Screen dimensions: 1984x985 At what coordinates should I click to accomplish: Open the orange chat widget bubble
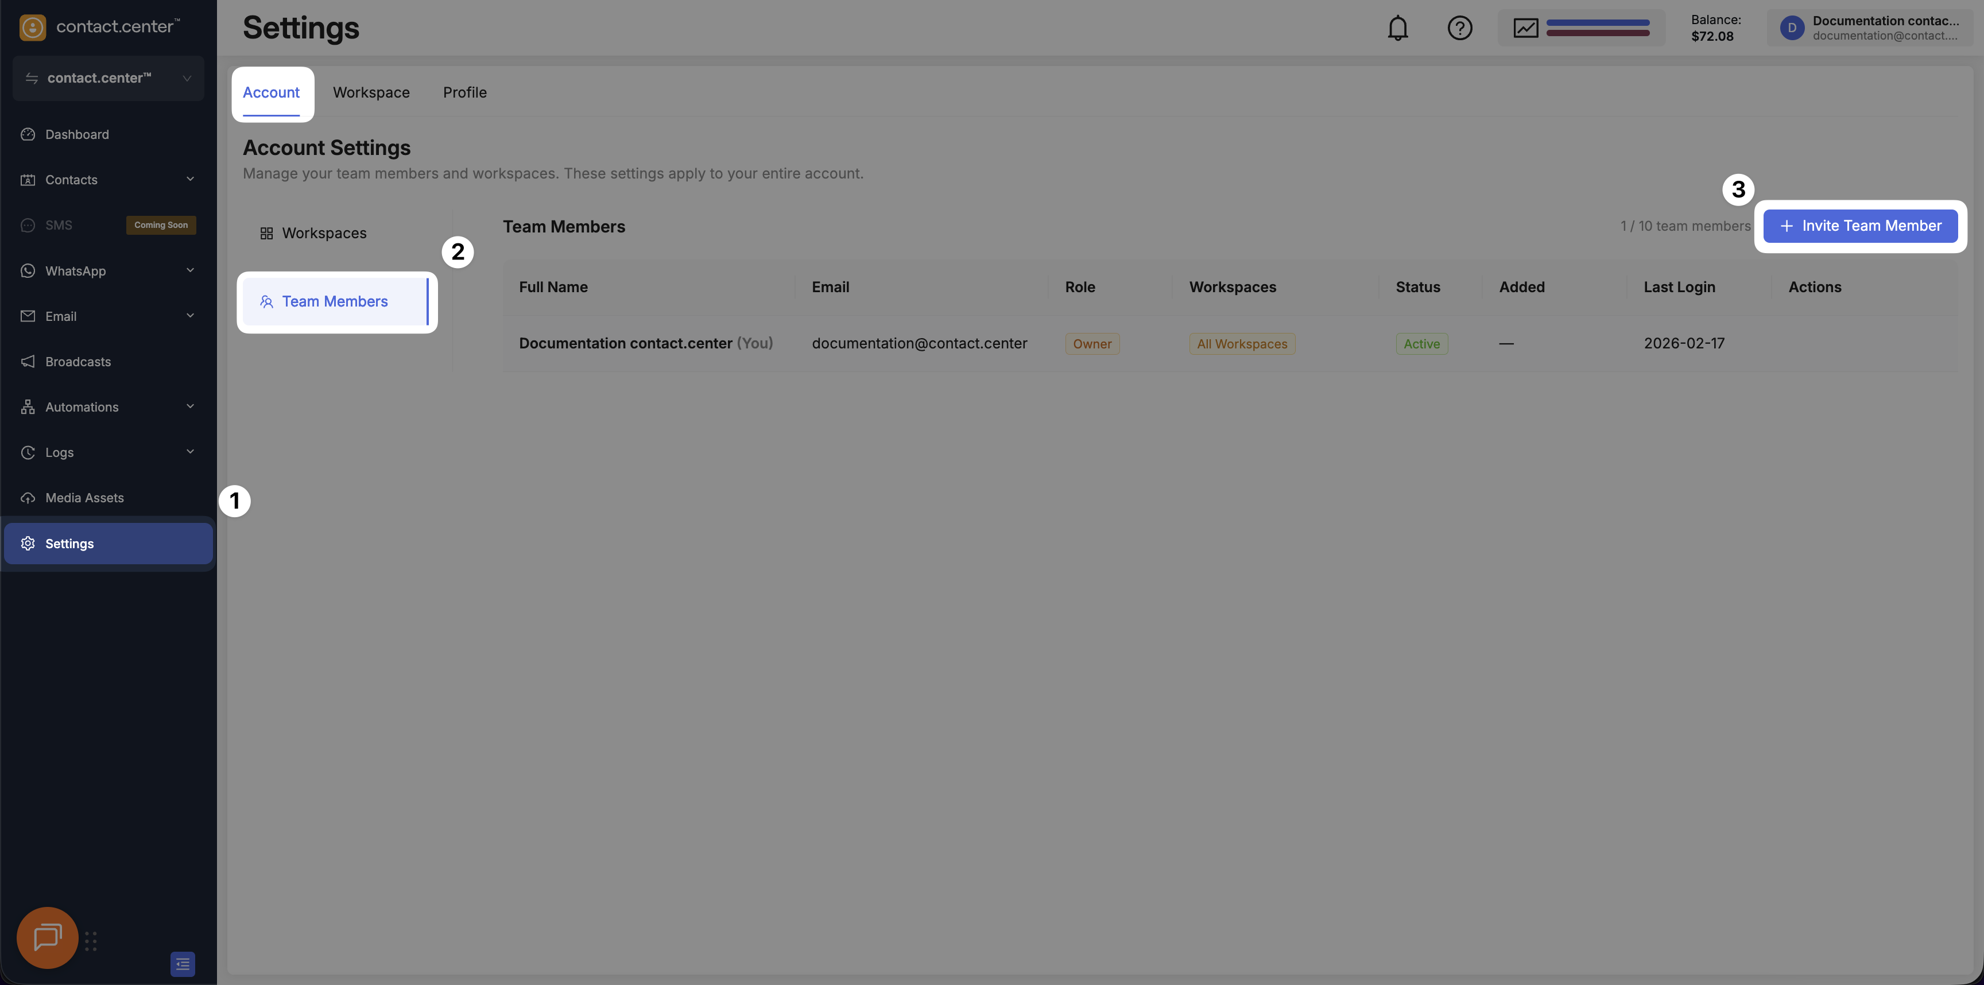tap(47, 937)
